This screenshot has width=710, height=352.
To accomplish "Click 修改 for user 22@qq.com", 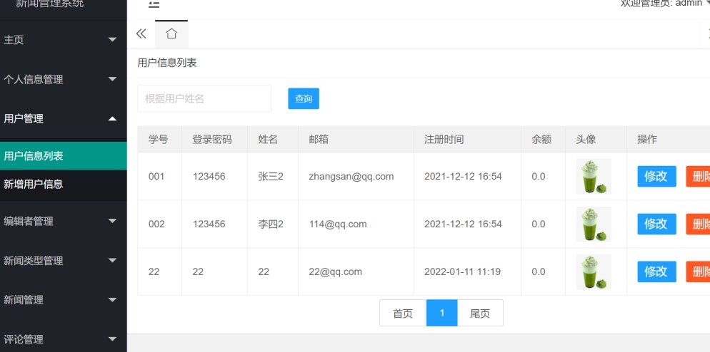I will click(656, 271).
